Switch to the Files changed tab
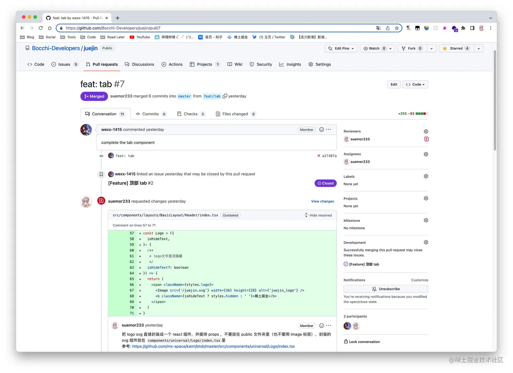Image resolution: width=513 pixels, height=373 pixels. 236,114
